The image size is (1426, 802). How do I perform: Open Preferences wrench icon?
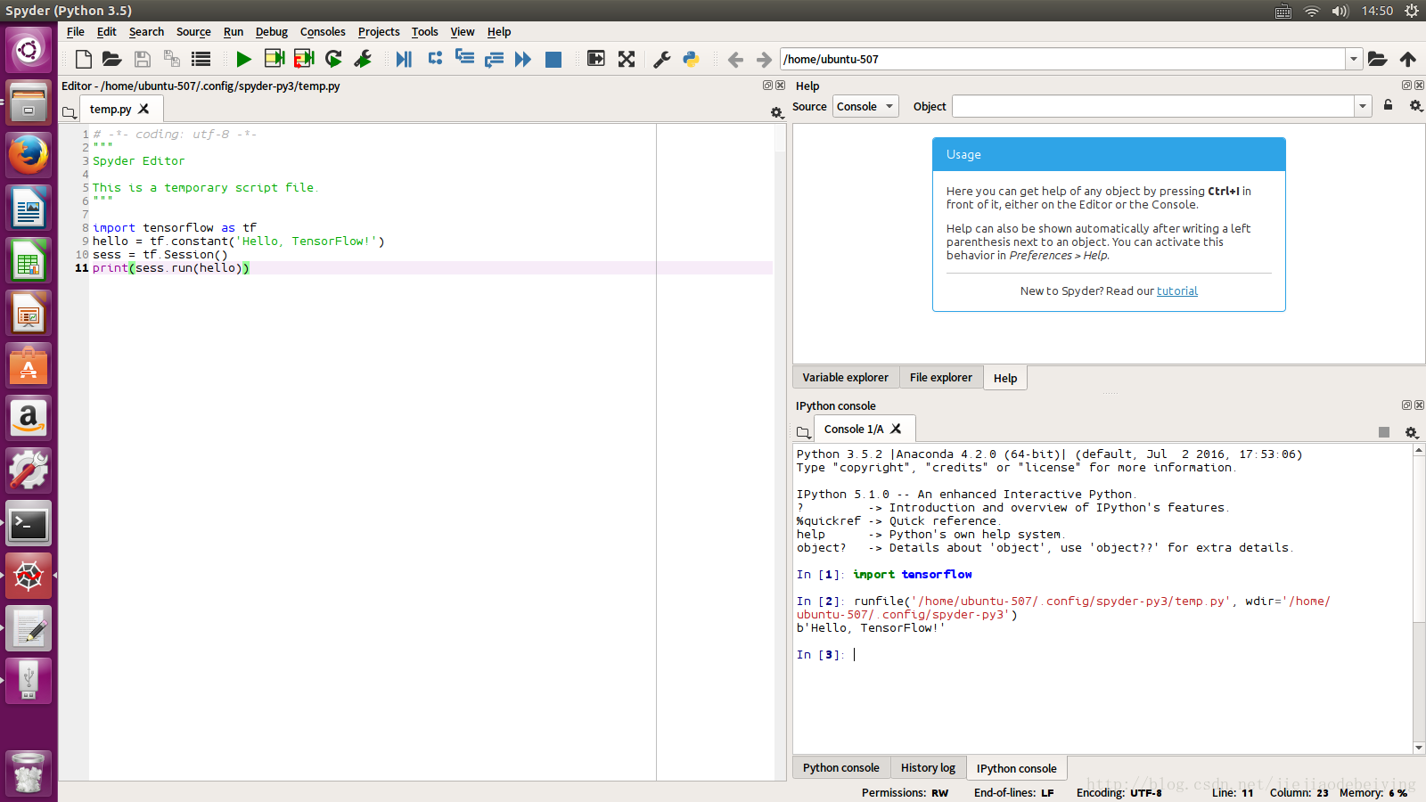point(661,59)
